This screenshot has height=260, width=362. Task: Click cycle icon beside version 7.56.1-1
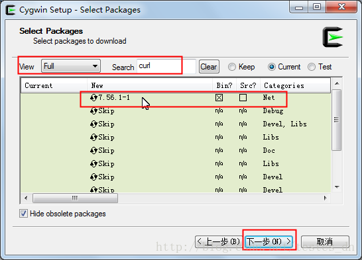tap(93, 98)
